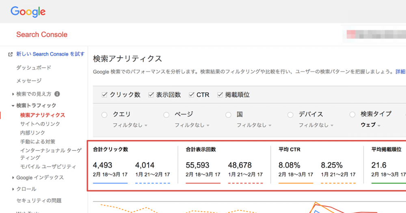Screen dimensions: 406x213
Task: Expand 検索での見え方 section arrow
Action: [13, 94]
